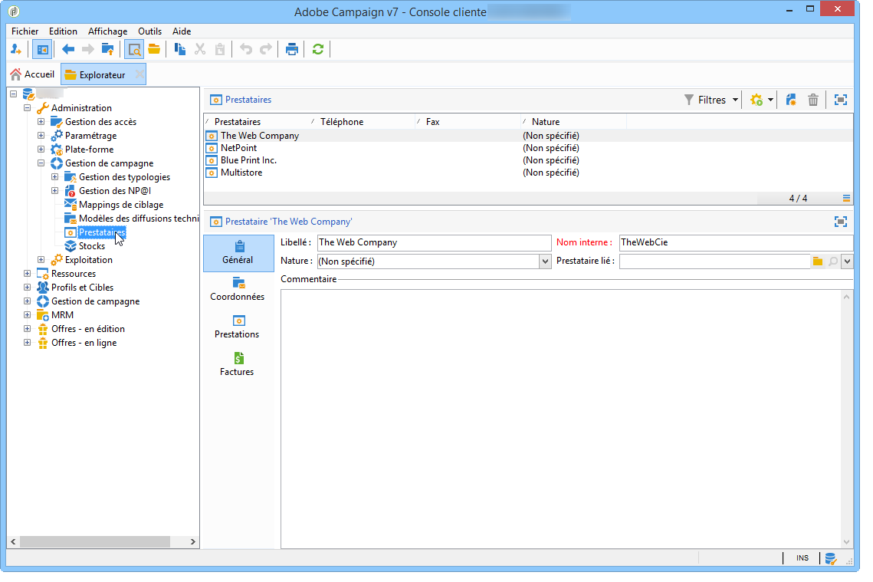Click the back navigation arrow in toolbar
Viewport: 873px width, 582px height.
tap(68, 50)
